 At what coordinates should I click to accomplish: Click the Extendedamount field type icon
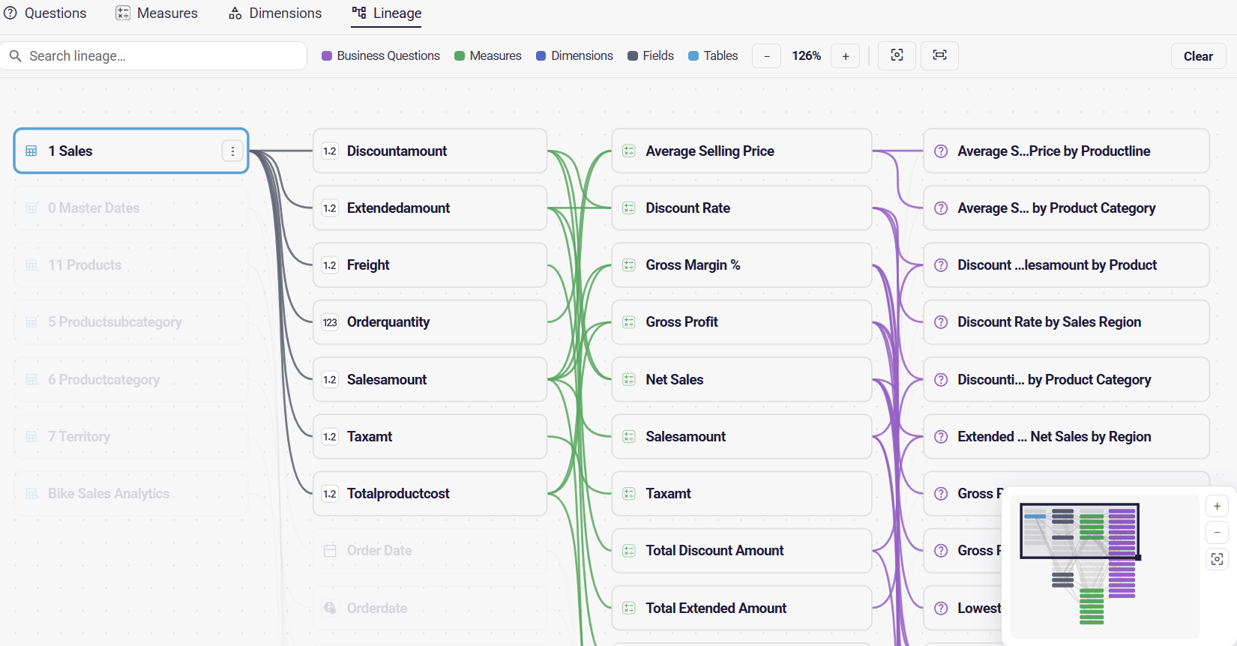(330, 208)
